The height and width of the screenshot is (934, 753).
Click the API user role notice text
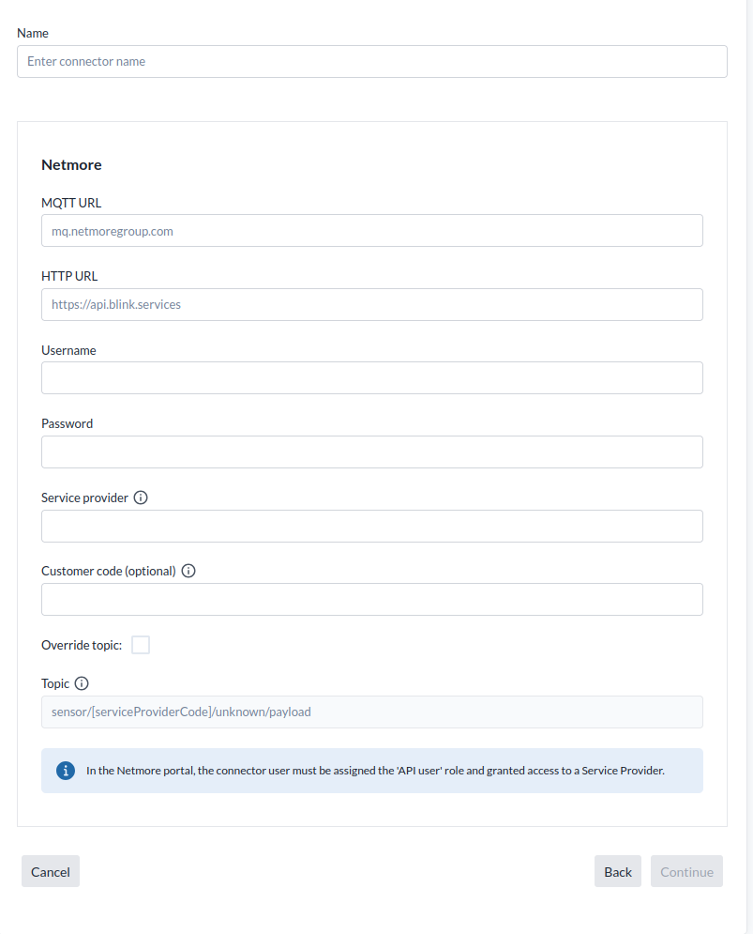375,771
